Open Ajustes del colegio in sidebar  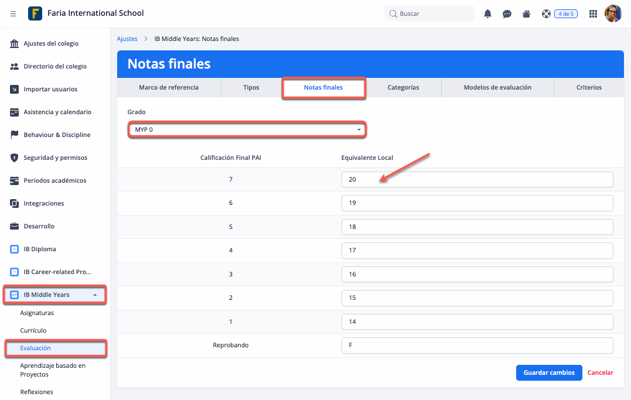click(x=50, y=43)
